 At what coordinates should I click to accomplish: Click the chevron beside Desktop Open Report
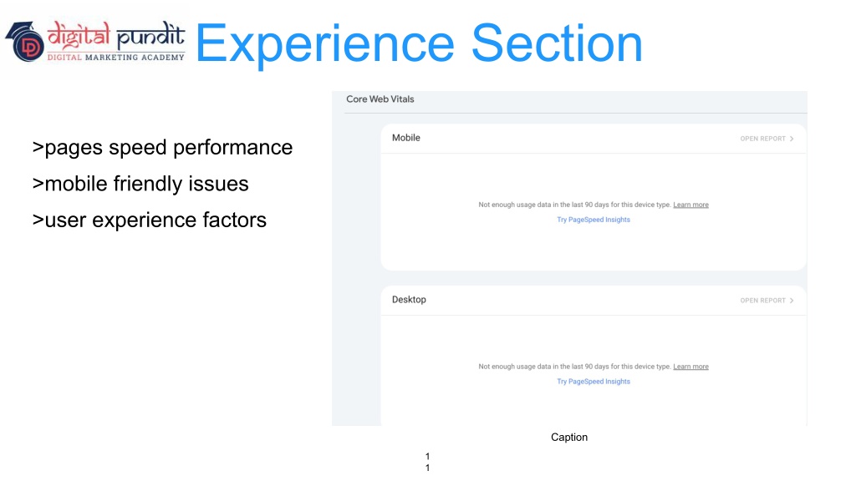(792, 301)
